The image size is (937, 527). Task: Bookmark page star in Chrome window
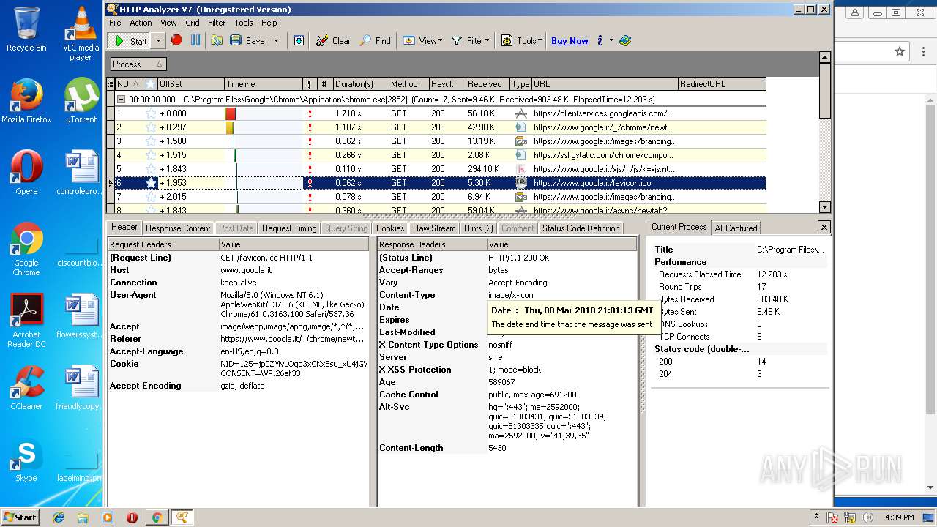point(900,51)
